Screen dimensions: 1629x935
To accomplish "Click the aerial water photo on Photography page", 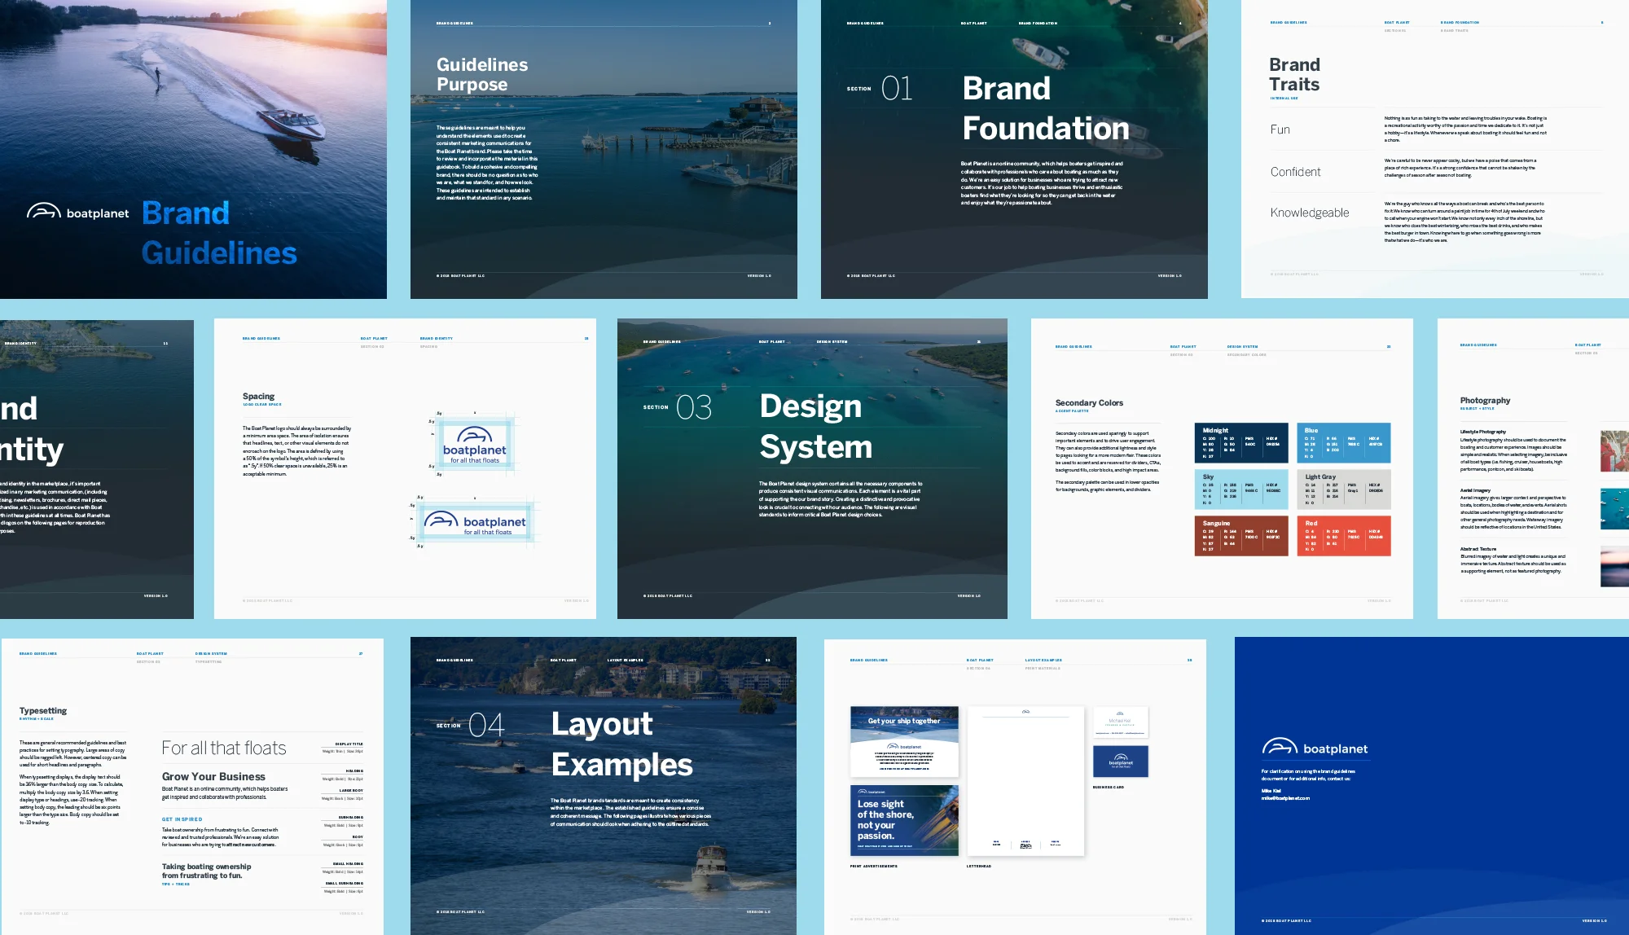I will [x=1614, y=509].
